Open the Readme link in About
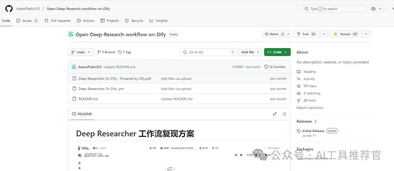The width and height of the screenshot is (394, 171). (306, 72)
